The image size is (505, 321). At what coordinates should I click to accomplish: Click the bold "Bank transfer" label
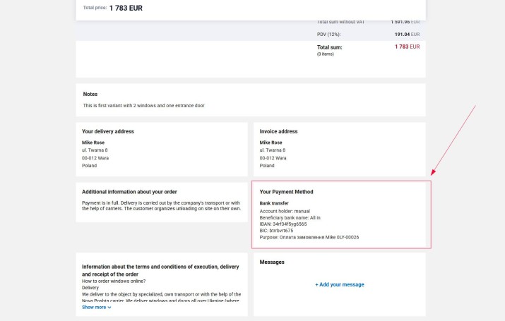274,203
